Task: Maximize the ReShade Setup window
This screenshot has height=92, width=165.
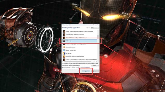Action: (94, 25)
